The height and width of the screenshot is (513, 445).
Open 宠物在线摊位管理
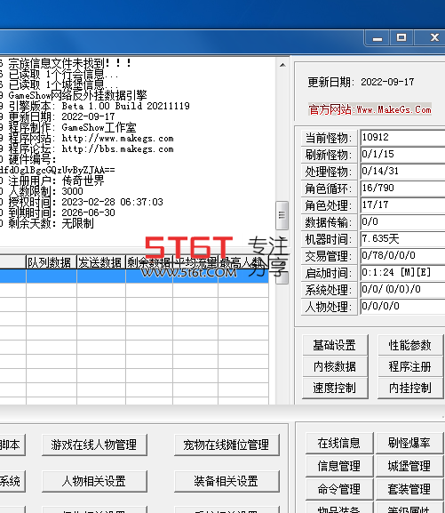tap(226, 445)
